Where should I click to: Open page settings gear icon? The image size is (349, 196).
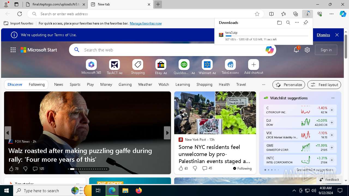(307, 50)
